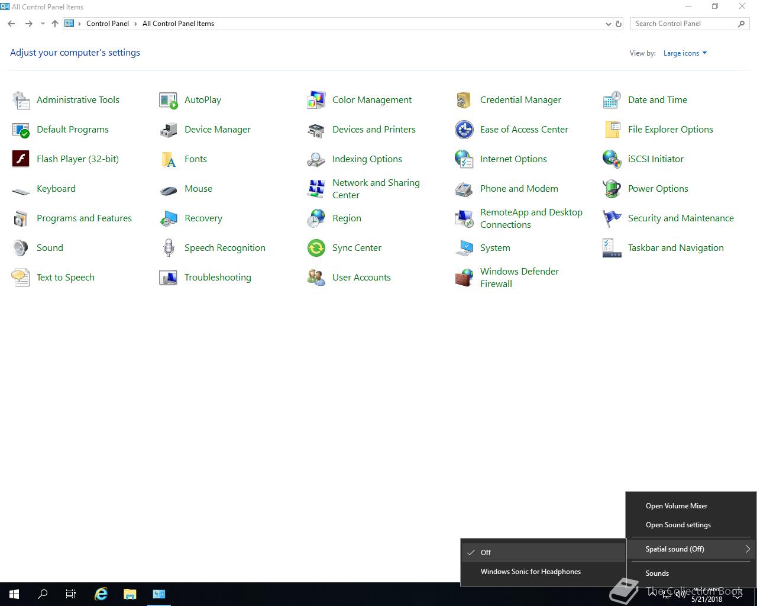Open the recent locations dropdown arrow
This screenshot has height=606, width=757.
point(43,24)
